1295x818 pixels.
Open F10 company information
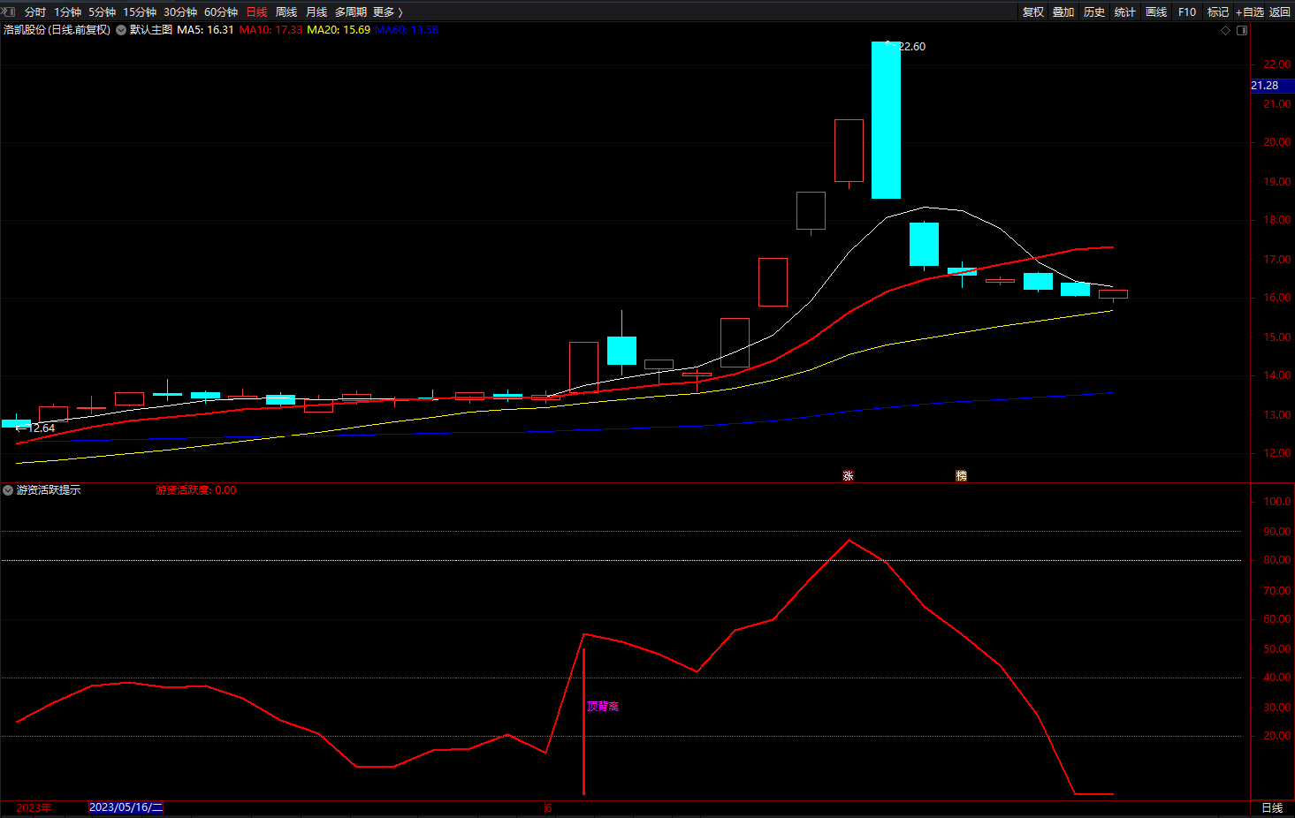point(1187,11)
